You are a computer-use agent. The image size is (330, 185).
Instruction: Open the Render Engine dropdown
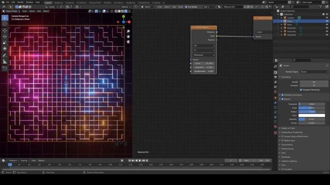[x=314, y=72]
